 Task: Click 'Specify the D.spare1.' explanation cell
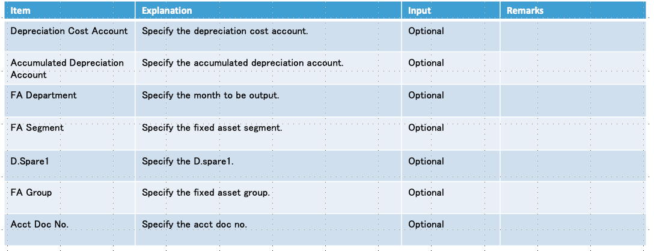pos(268,166)
